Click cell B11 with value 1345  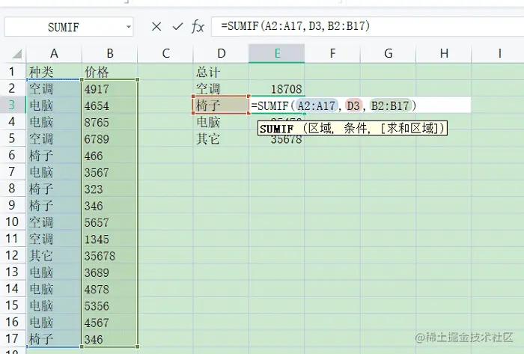[x=109, y=239]
